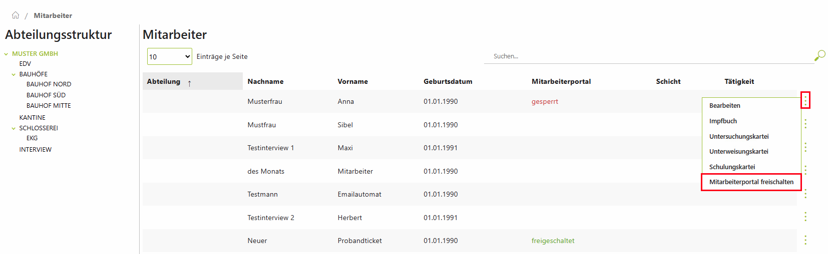This screenshot has height=254, width=828.
Task: Open three-dot menu for Emailautomat Testmann
Action: 805,194
